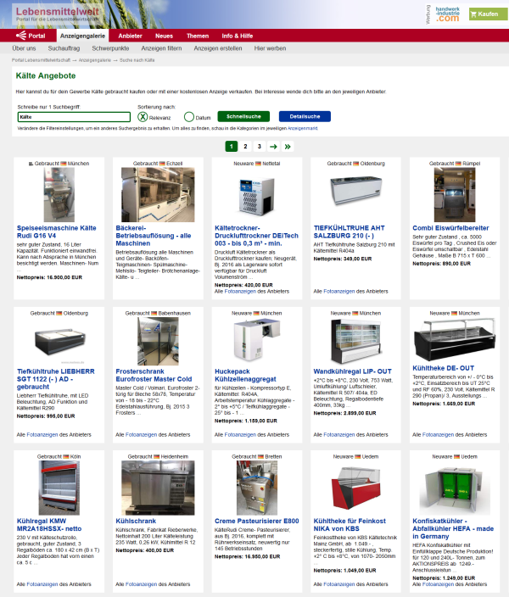Screen dimensions: 509x597
Task: Open the handwerk-industrie.com advertisement logo
Action: tap(447, 14)
